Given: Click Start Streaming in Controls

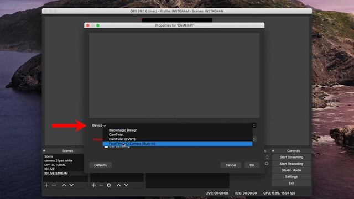Looking at the screenshot, I should click(x=291, y=157).
